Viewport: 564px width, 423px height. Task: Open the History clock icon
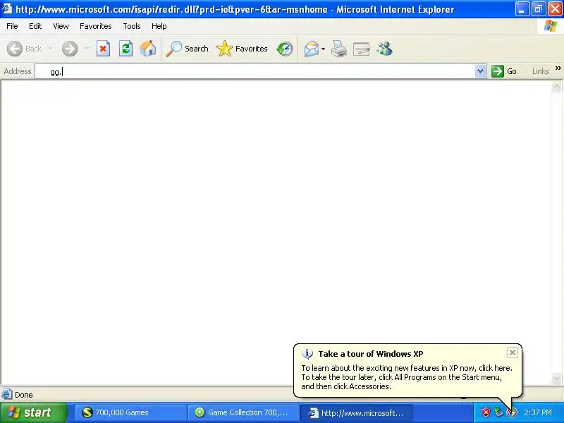tap(285, 49)
